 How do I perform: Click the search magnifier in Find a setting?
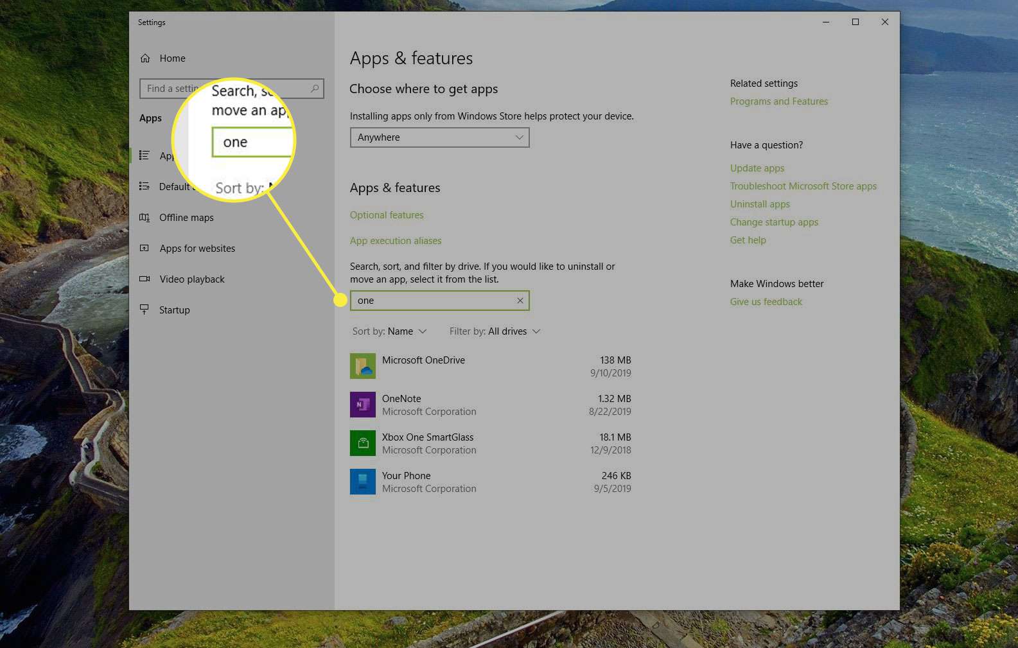coord(314,89)
